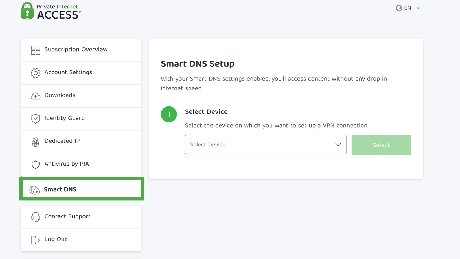Click the Account Settings gear icon
This screenshot has height=259, width=460.
click(36, 73)
